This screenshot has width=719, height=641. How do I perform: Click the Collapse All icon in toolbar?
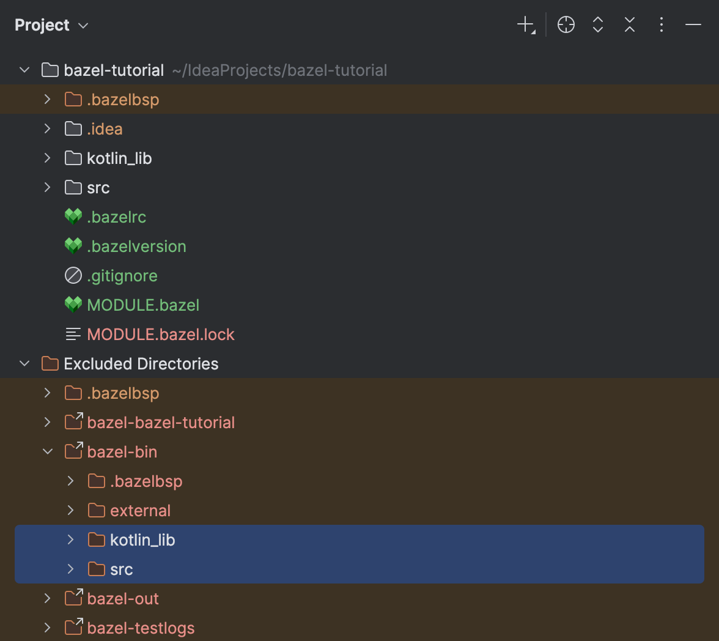(x=629, y=24)
